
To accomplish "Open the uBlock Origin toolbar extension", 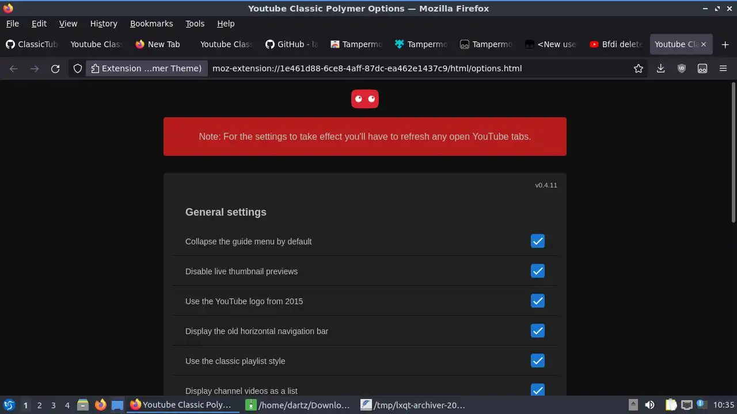I will pos(682,68).
